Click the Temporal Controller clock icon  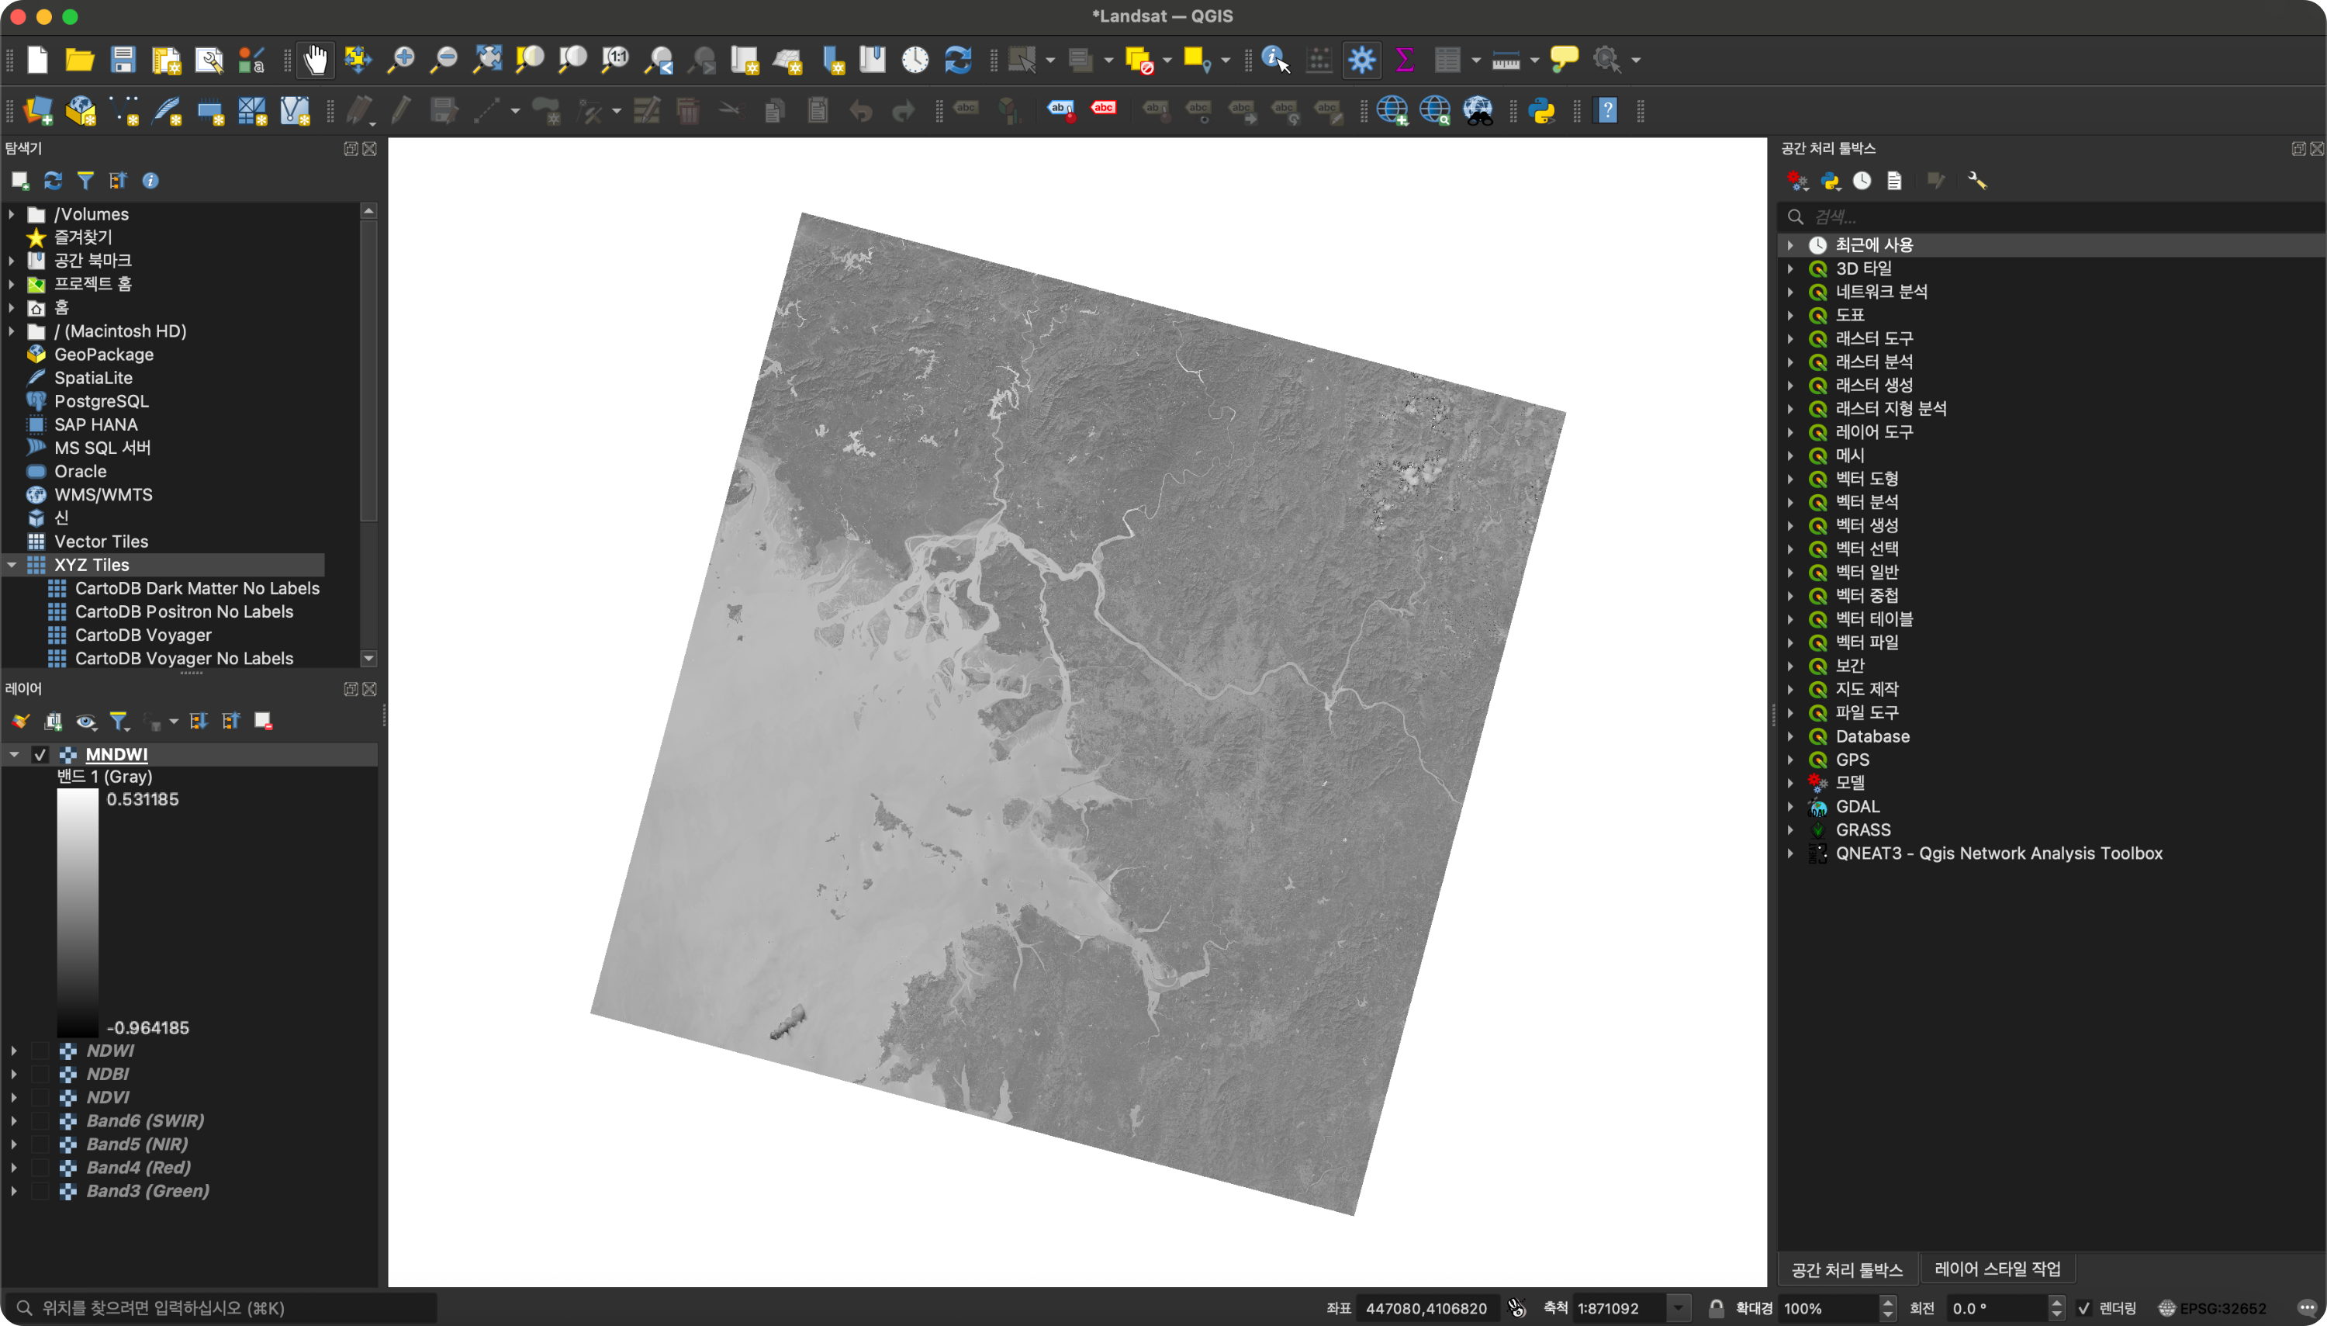(915, 60)
